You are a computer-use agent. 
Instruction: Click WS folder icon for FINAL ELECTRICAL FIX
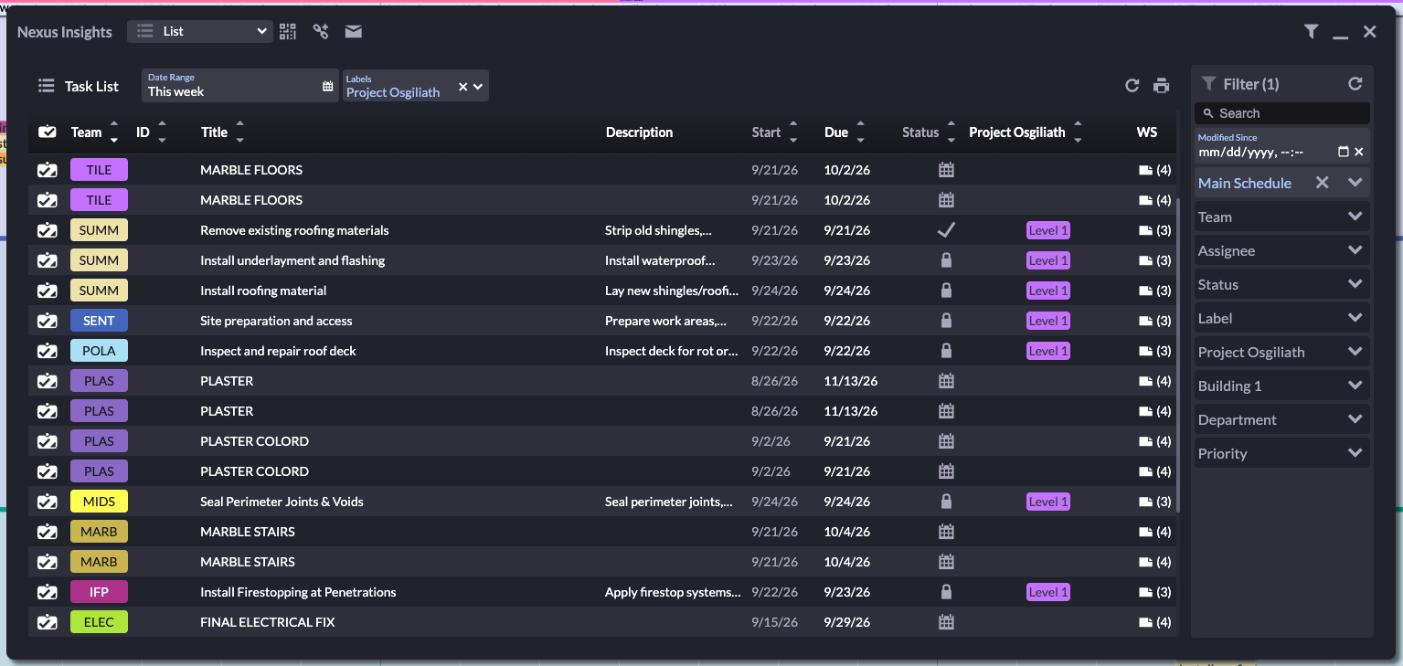(1145, 622)
